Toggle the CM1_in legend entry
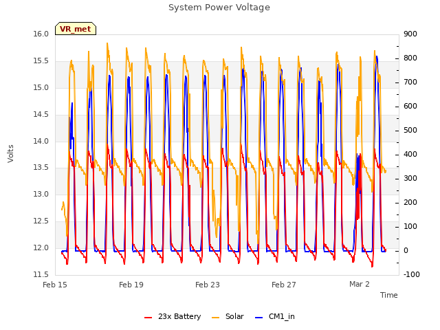 click(x=275, y=316)
